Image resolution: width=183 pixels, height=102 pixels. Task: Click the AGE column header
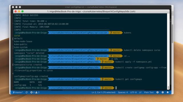(40, 82)
